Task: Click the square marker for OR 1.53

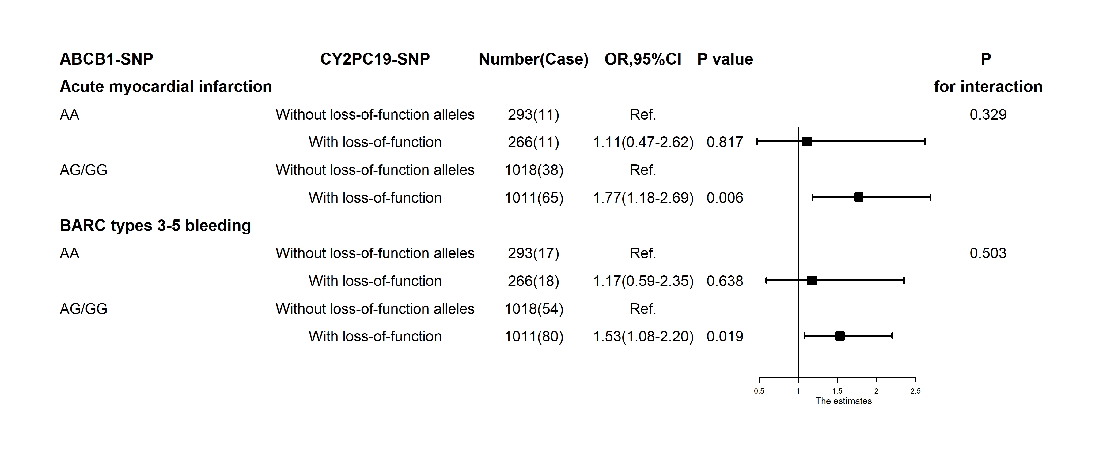Action: [x=840, y=336]
